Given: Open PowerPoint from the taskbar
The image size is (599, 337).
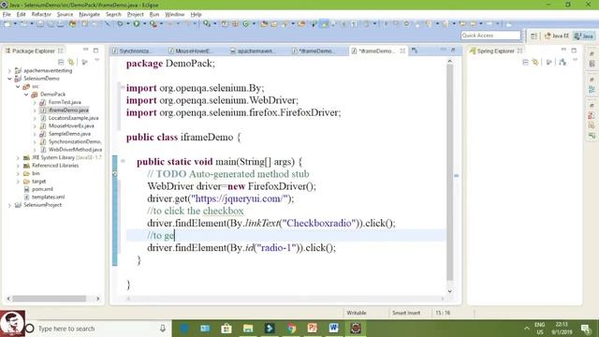Looking at the screenshot, I should pyautogui.click(x=313, y=329).
